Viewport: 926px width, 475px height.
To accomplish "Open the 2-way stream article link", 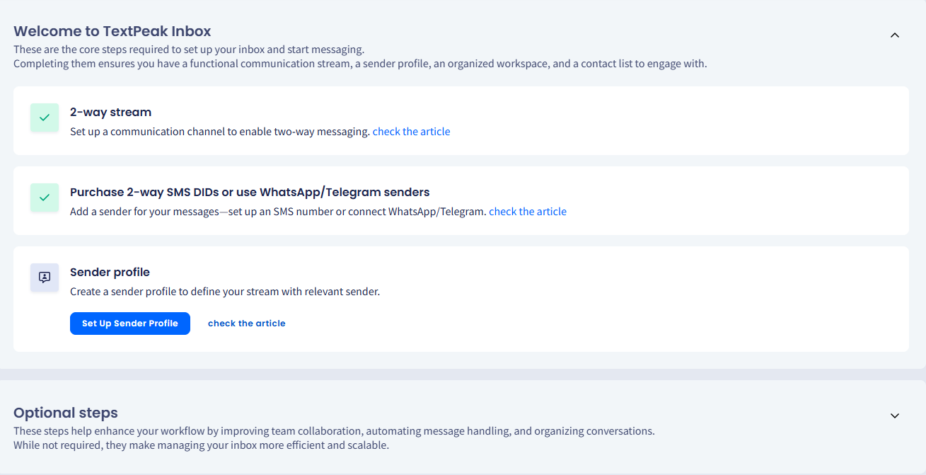I will point(412,132).
